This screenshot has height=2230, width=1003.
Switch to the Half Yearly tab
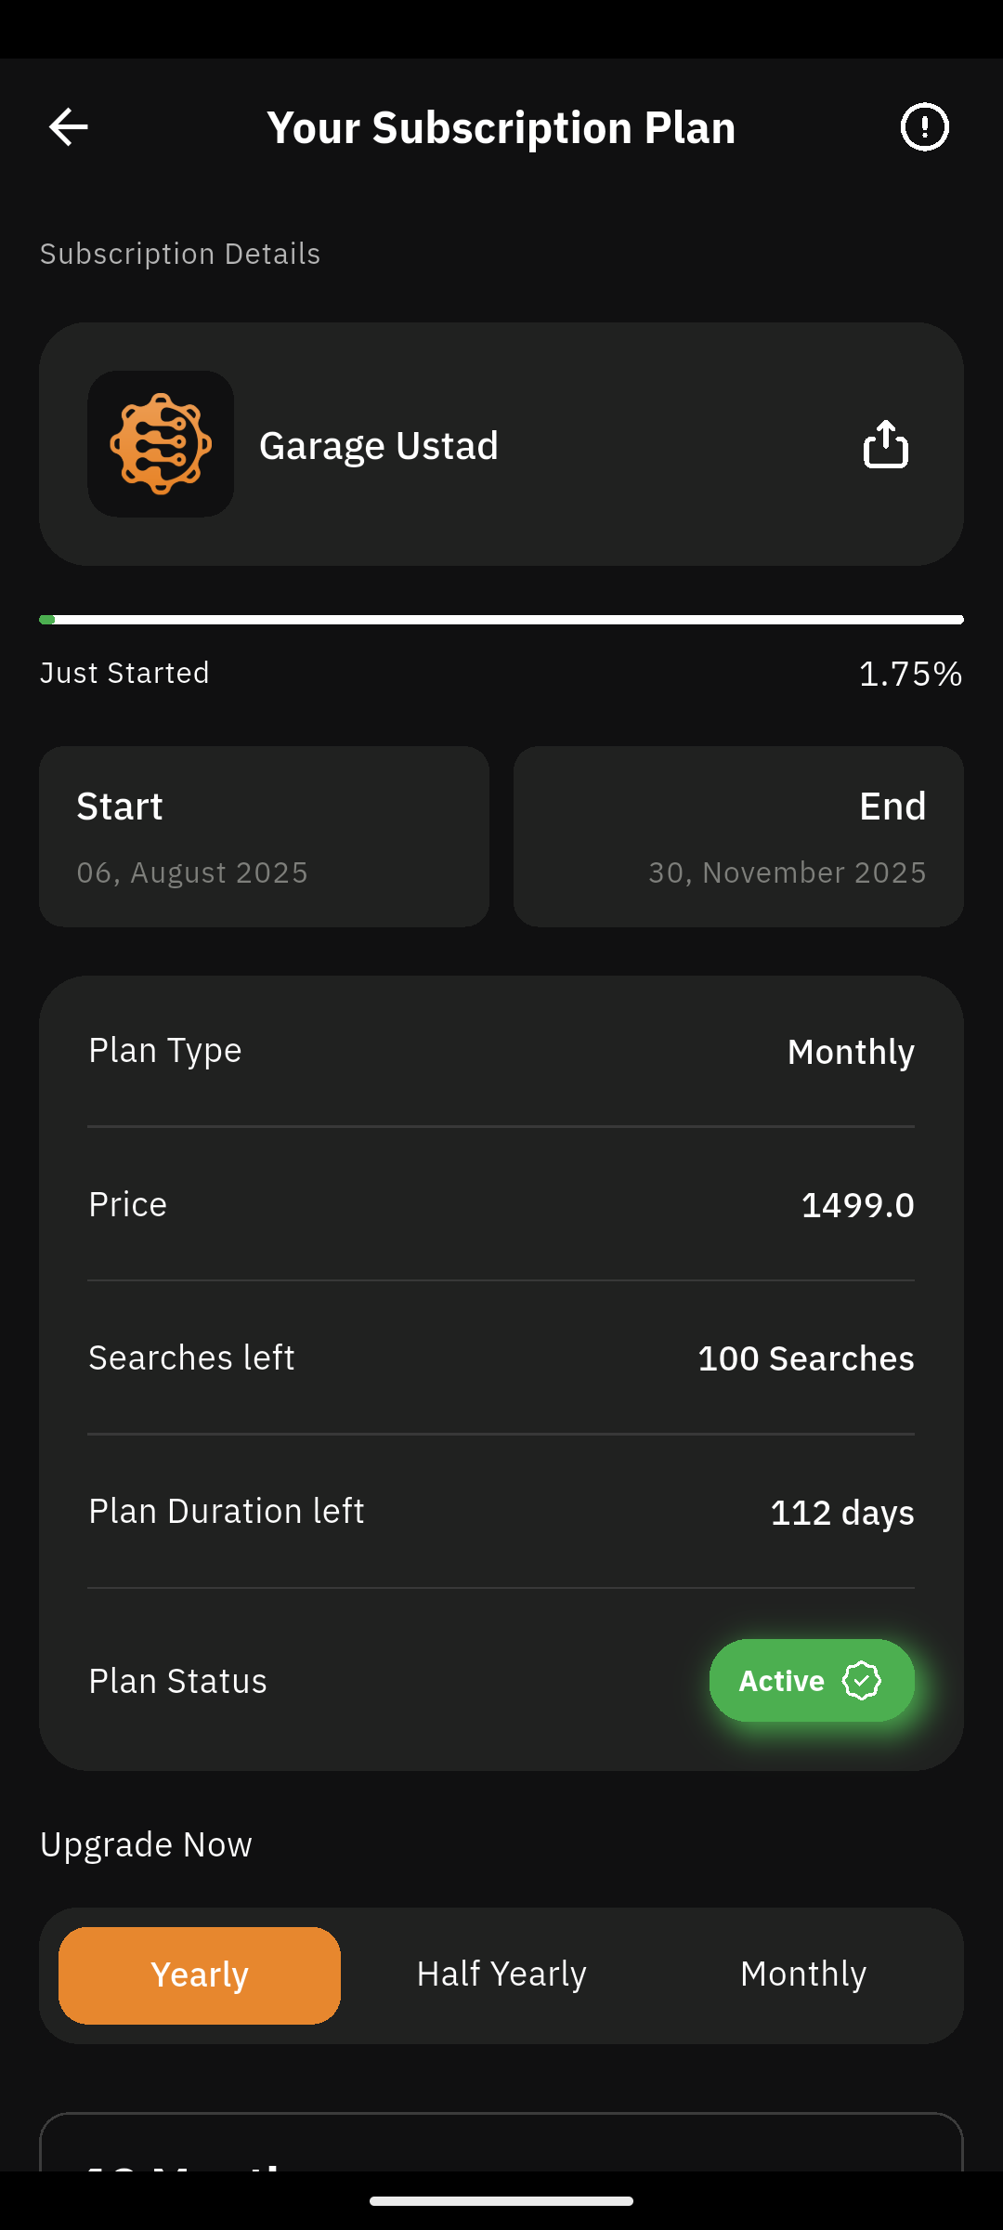501,1975
